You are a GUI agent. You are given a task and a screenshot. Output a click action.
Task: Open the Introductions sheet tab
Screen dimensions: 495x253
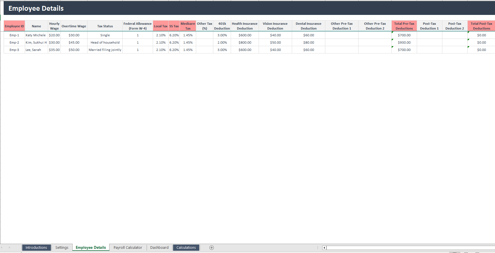(x=36, y=248)
